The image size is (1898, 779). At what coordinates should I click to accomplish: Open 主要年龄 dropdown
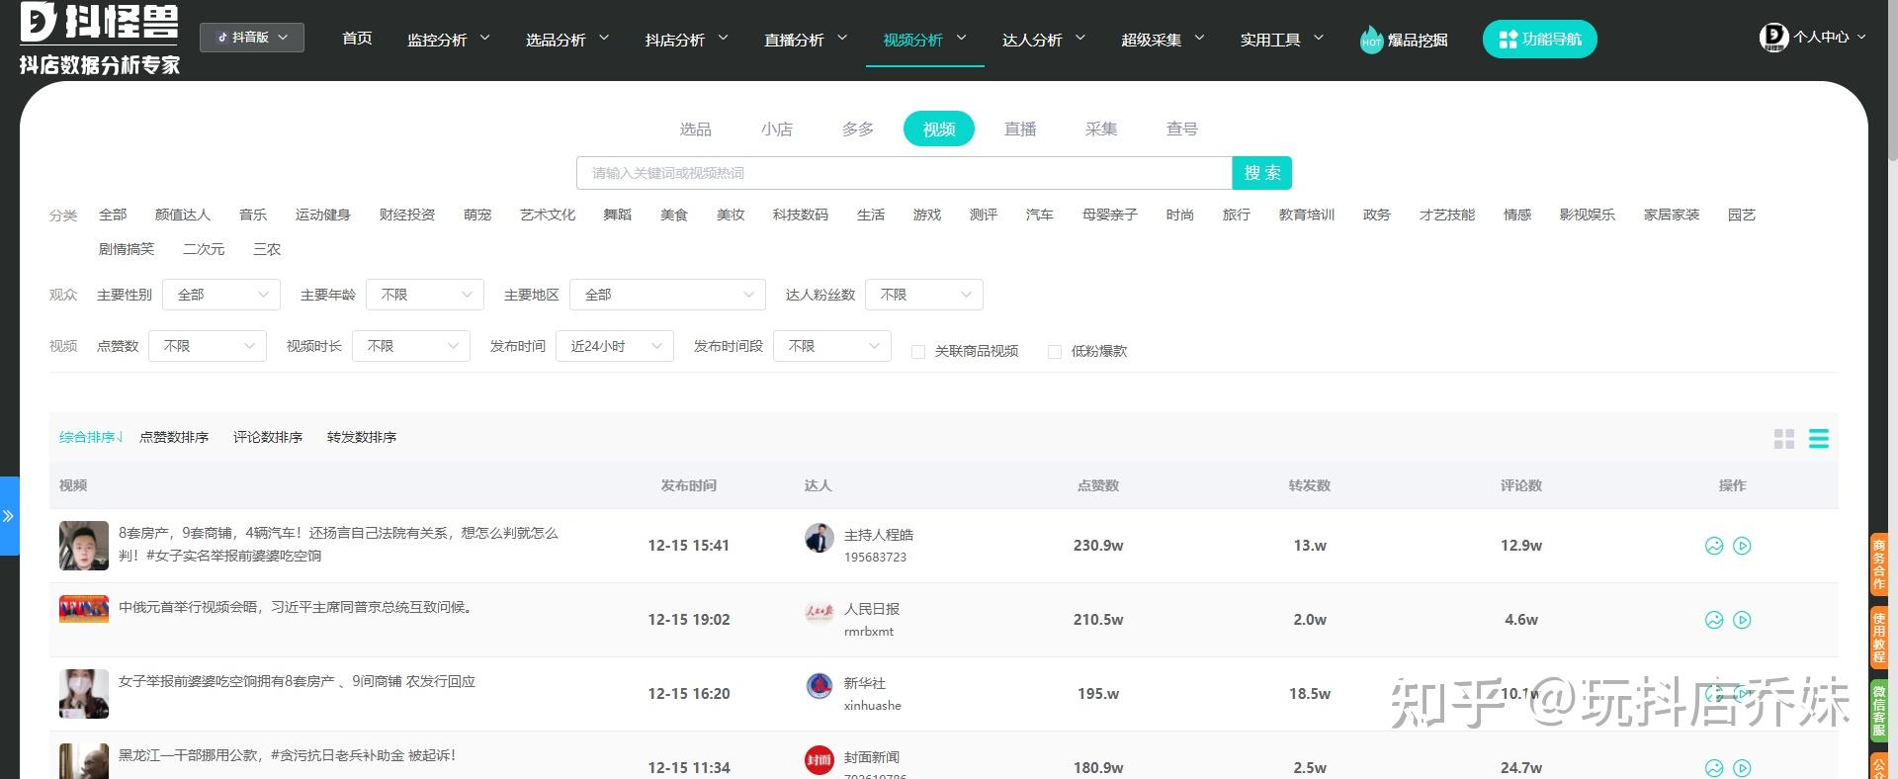425,295
